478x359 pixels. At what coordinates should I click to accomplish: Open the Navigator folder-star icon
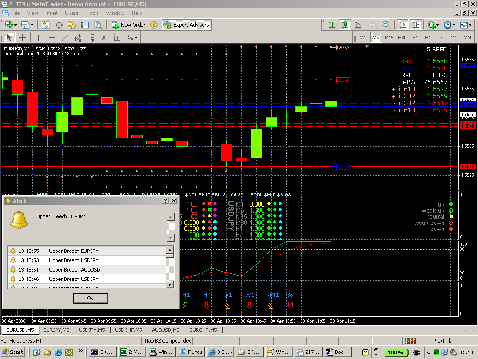pos(72,25)
